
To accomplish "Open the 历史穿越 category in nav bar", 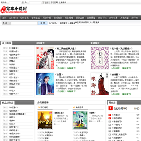I will pyautogui.click(x=47, y=18).
